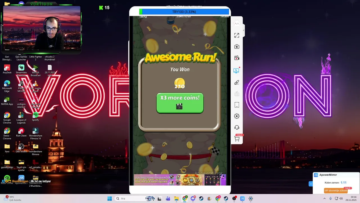Open the weather widget 15°C

(x=13, y=198)
